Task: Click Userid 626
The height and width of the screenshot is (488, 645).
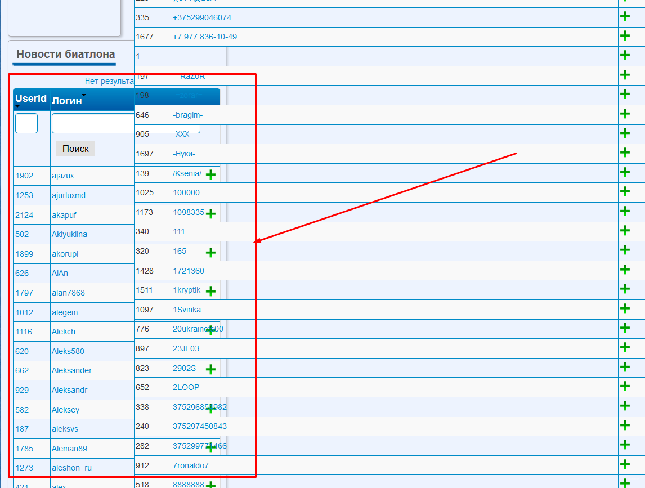Action: coord(22,273)
